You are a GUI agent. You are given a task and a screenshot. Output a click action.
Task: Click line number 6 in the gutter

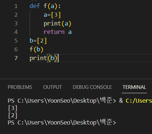tap(16, 50)
